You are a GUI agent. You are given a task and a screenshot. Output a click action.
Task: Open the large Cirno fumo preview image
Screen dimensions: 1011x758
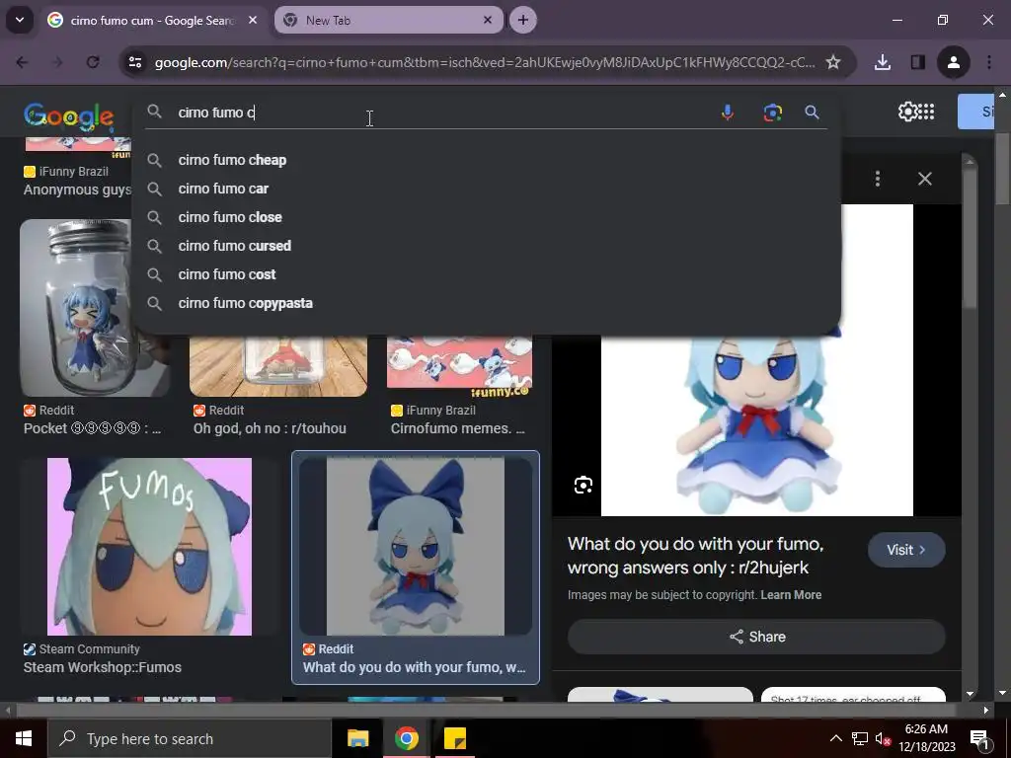[x=757, y=425]
